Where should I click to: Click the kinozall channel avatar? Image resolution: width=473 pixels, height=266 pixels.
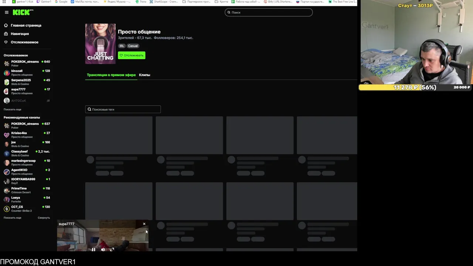click(x=6, y=73)
